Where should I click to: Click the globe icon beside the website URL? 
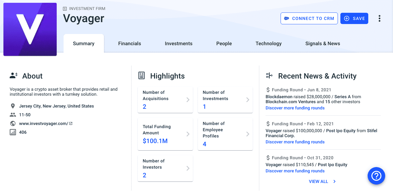[x=13, y=123]
